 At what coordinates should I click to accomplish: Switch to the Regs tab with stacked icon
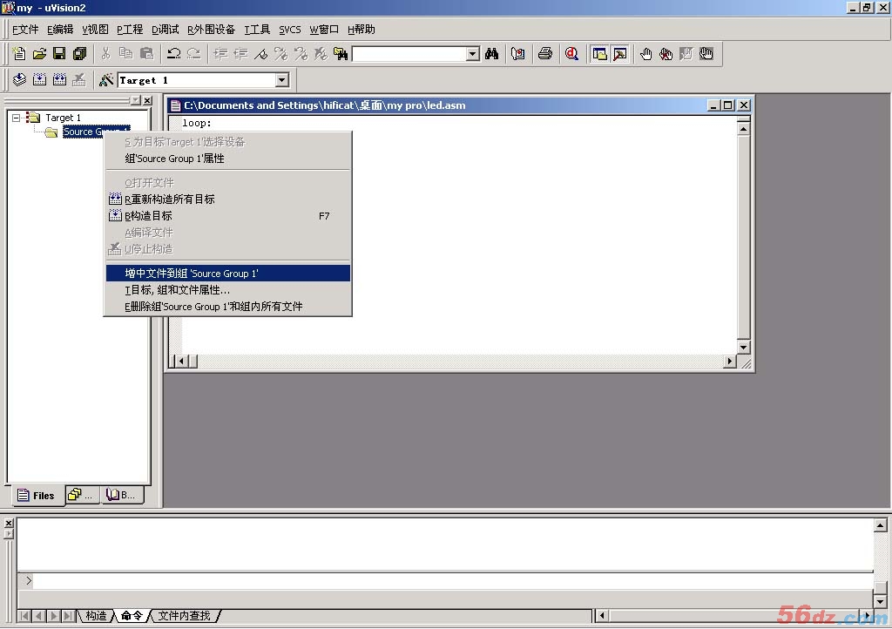81,495
